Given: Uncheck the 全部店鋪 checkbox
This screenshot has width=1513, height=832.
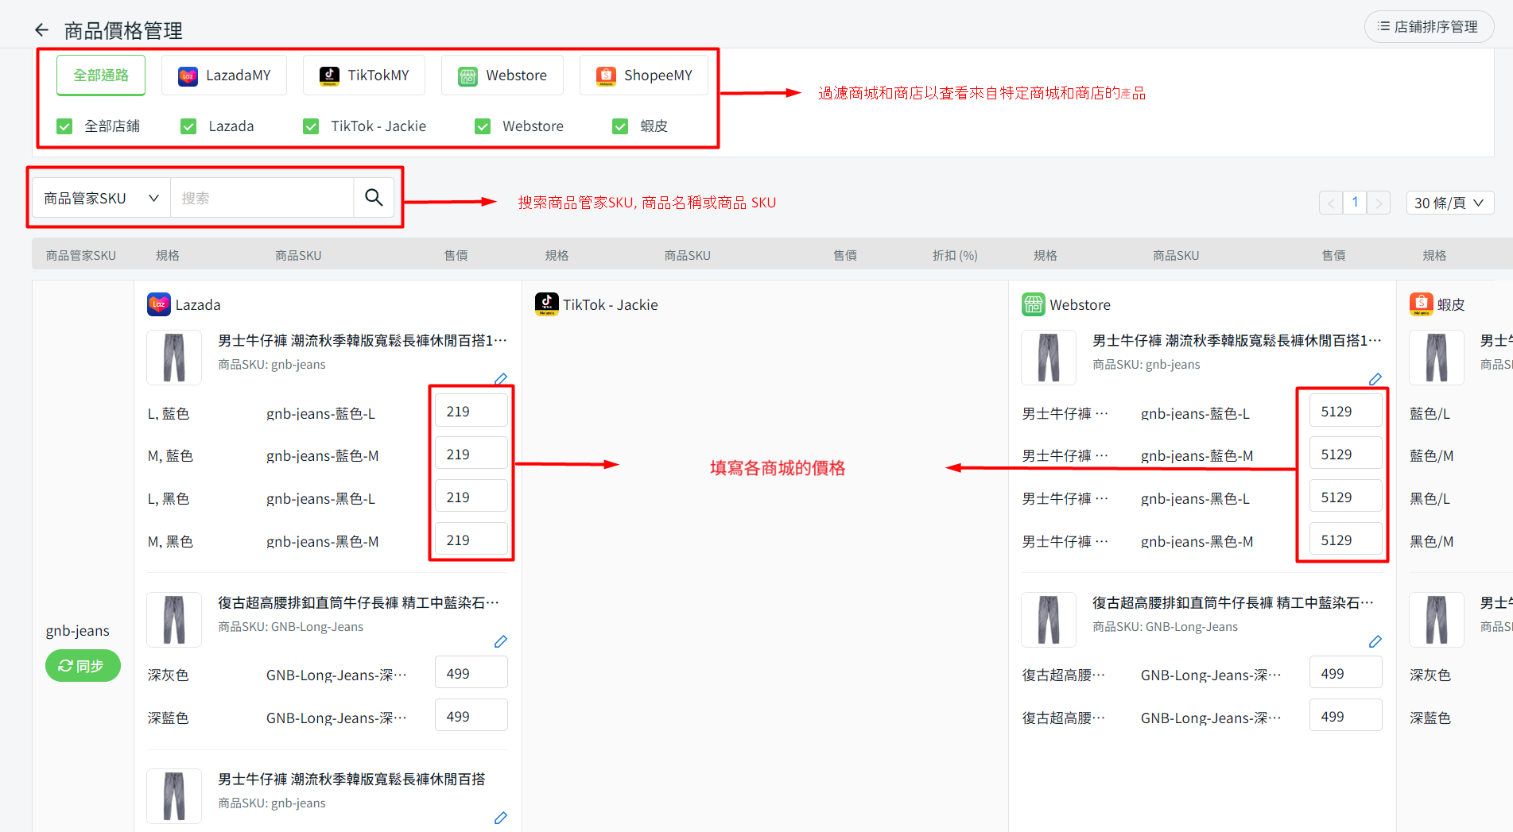Looking at the screenshot, I should (x=65, y=126).
